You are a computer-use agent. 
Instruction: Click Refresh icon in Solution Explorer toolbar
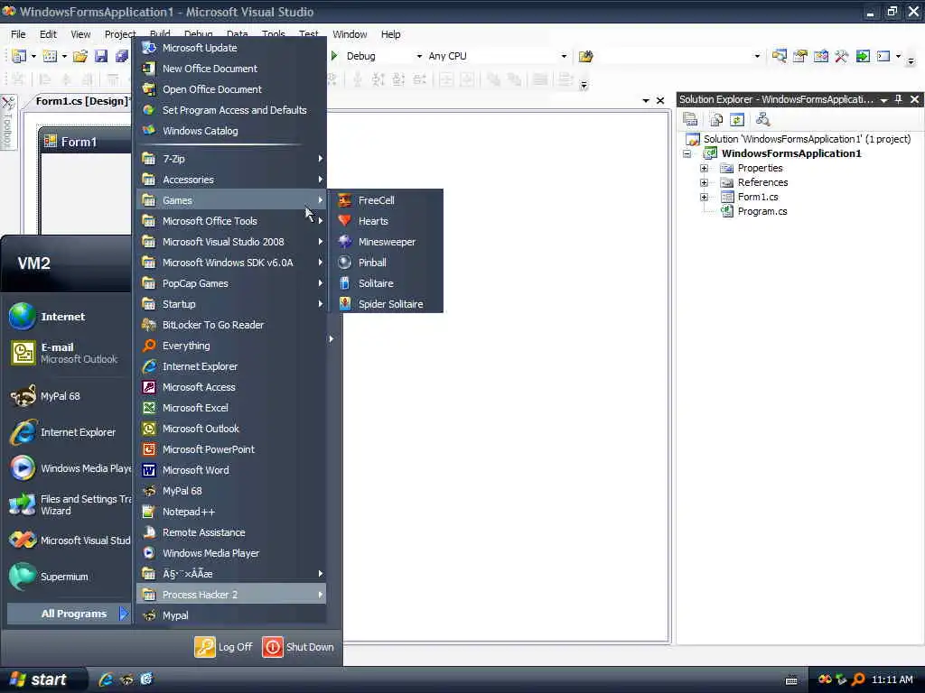(737, 120)
